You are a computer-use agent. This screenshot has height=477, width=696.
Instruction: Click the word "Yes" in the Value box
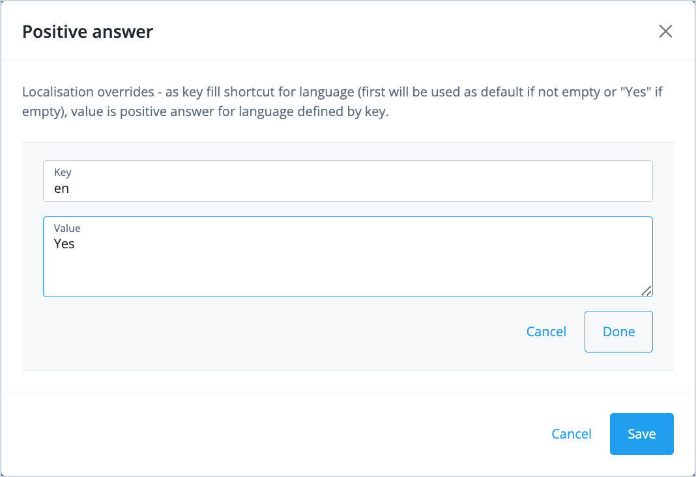64,244
